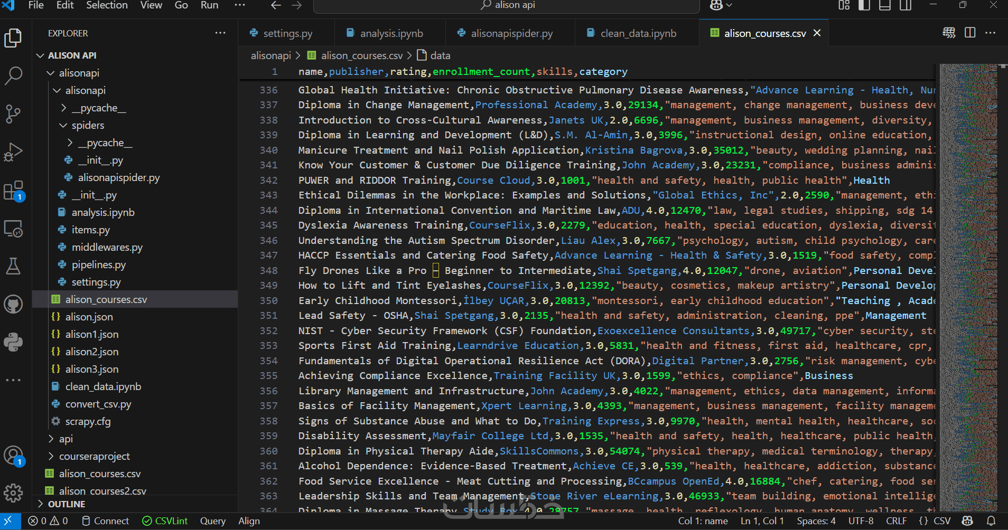Open the Source Control view
This screenshot has width=1008, height=530.
(x=13, y=114)
